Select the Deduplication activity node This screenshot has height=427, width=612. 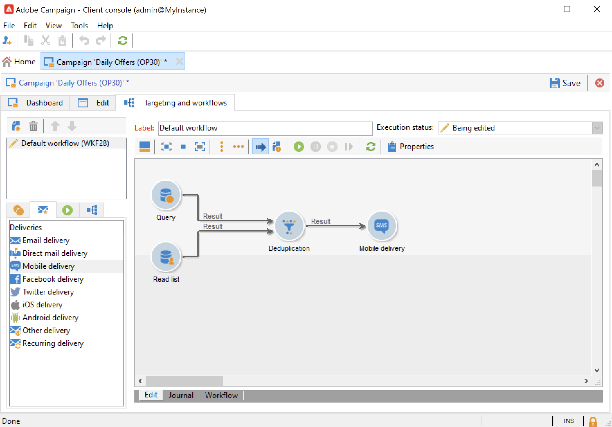[x=289, y=226]
